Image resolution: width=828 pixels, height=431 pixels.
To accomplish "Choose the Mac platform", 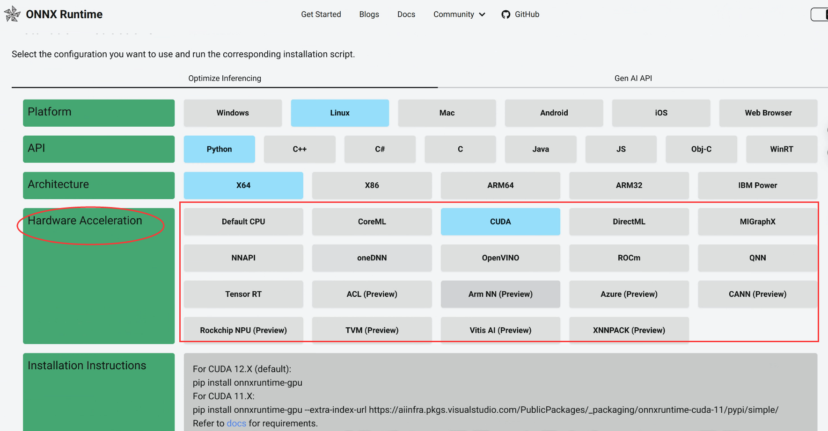I will click(447, 113).
